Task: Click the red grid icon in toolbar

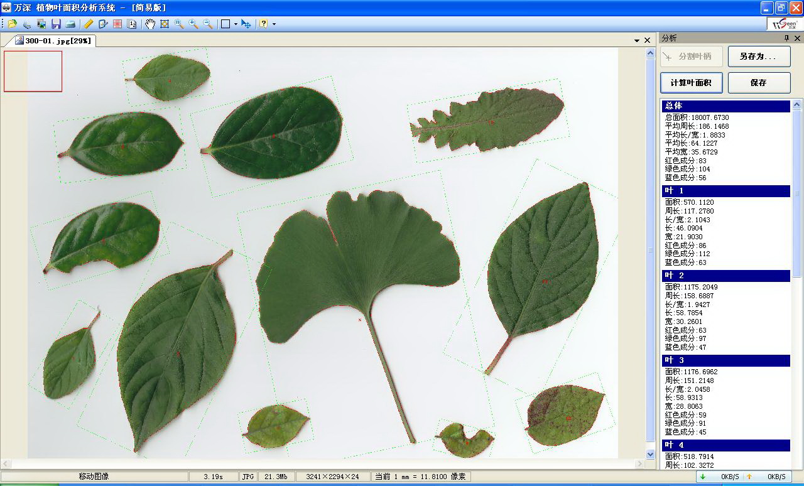Action: tap(117, 24)
